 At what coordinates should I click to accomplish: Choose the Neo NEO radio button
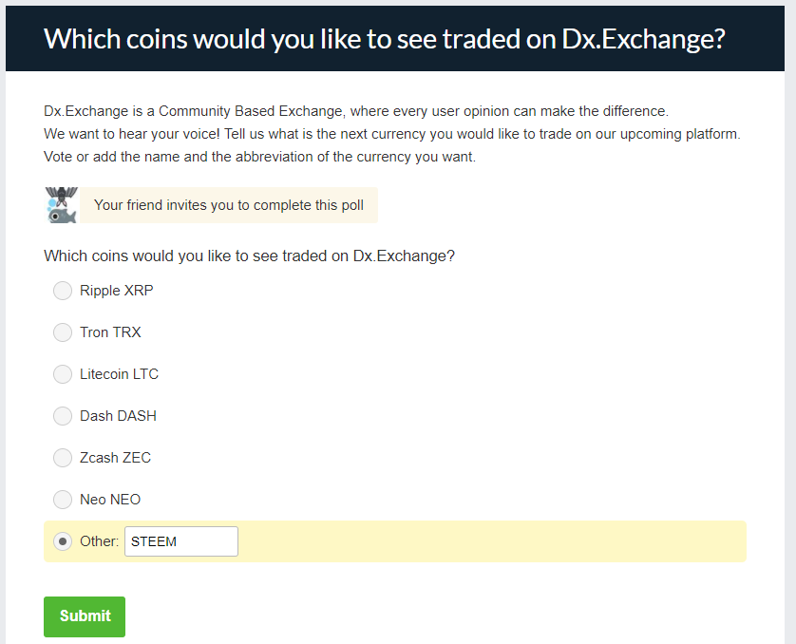click(63, 500)
